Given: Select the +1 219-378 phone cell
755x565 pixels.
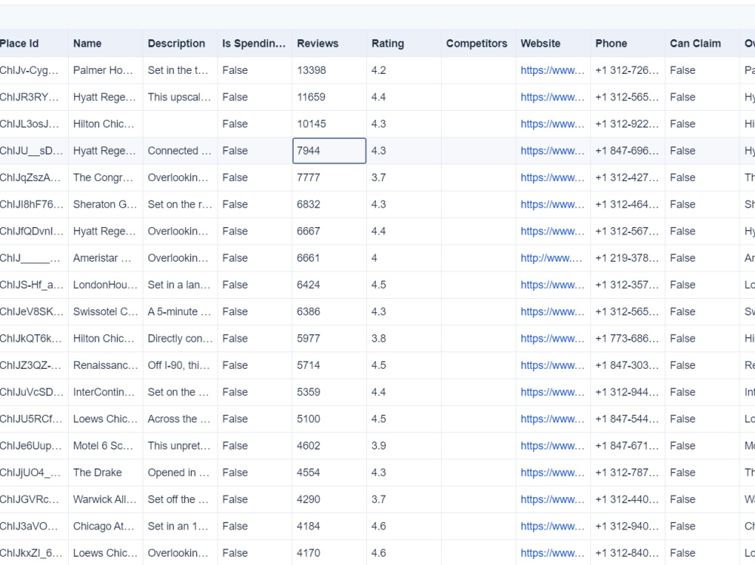Looking at the screenshot, I should click(628, 258).
